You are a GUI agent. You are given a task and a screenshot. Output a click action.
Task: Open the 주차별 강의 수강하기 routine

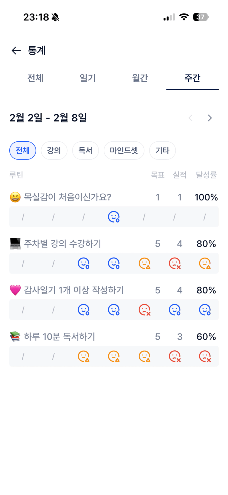(x=63, y=244)
